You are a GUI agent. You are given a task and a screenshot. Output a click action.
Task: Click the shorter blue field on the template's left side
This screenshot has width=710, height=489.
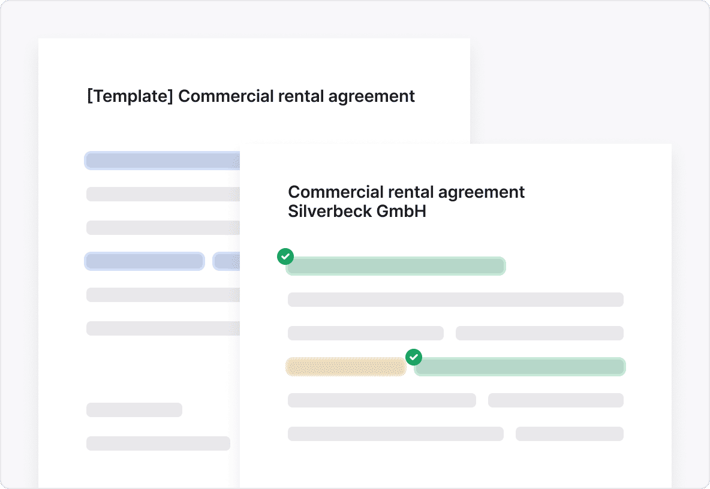tap(145, 261)
